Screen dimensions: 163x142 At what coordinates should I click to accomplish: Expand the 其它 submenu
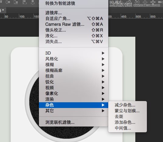[74, 111]
